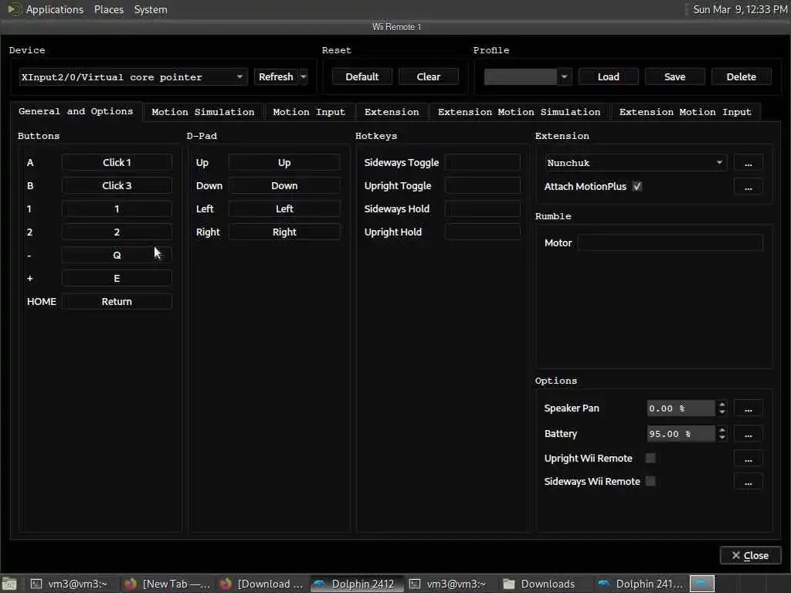
Task: Assign a key to Sideways Hold hotkey
Action: [482, 208]
